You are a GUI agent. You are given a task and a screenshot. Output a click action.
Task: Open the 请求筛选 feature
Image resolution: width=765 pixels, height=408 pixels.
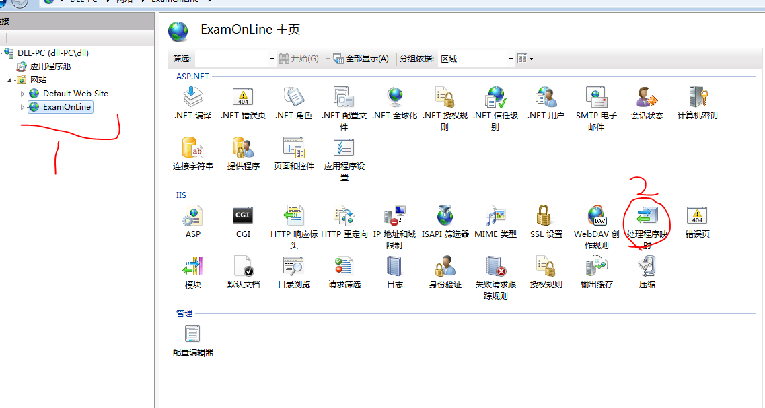344,266
